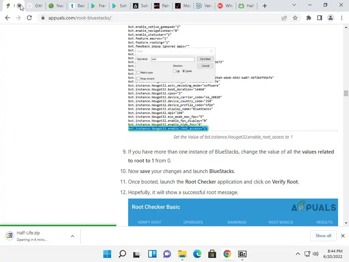
Task: Open the Windows Start menu
Action: (x=107, y=254)
